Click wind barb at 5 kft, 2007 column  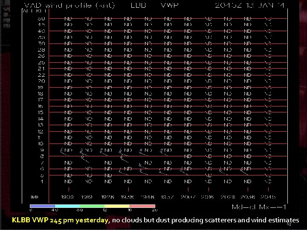coord(184,171)
